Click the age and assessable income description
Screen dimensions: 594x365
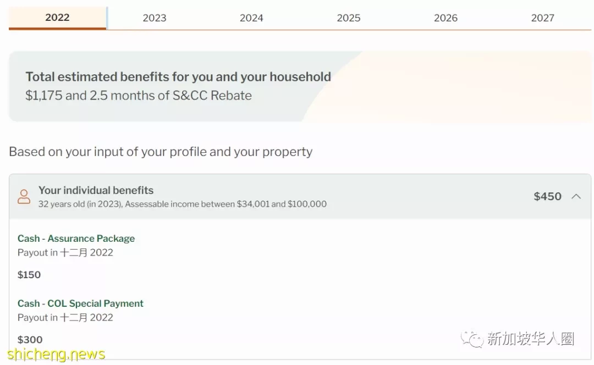coord(182,204)
